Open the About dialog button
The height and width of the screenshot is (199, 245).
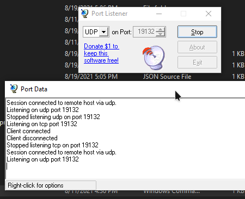(x=197, y=47)
